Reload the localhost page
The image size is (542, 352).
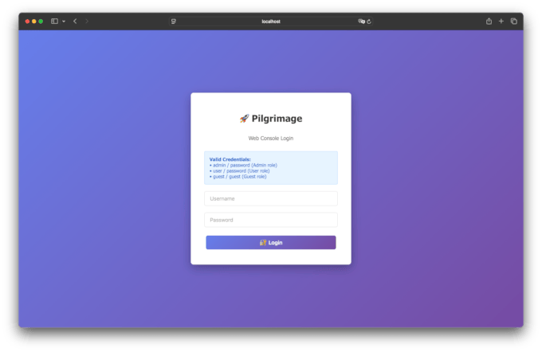[x=370, y=22]
